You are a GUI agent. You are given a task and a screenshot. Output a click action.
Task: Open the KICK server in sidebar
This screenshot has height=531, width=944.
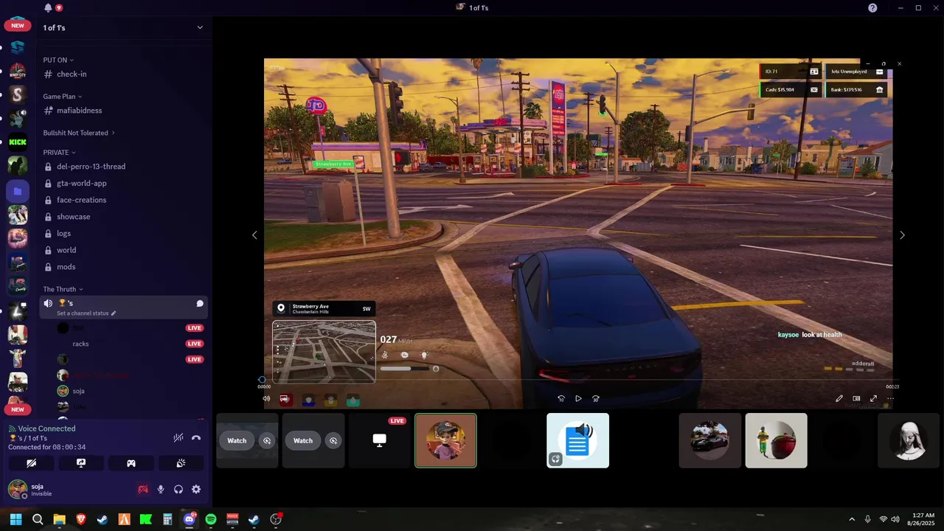click(18, 142)
